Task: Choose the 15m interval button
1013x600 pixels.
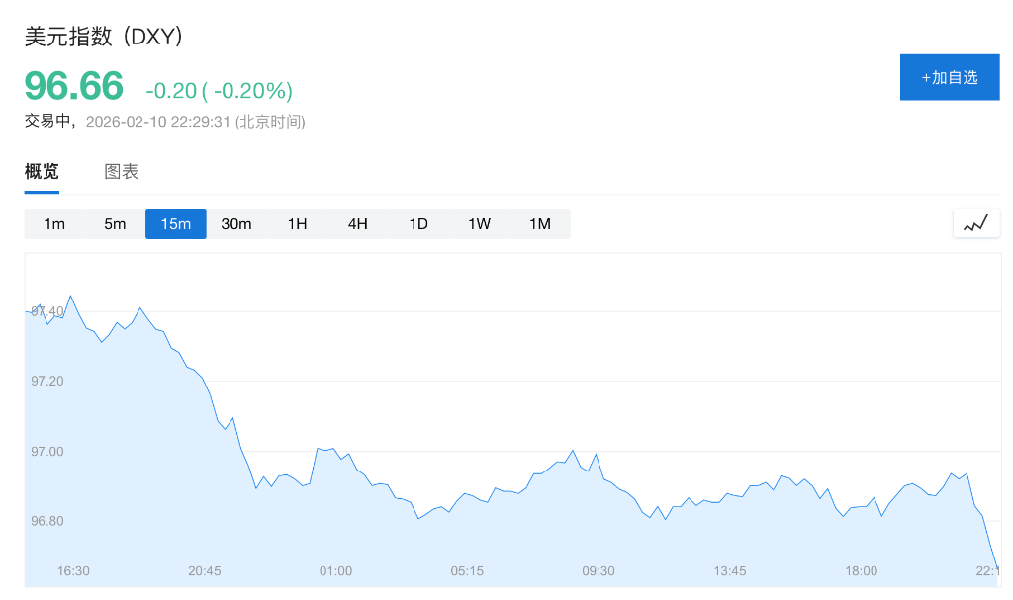Action: [x=175, y=224]
